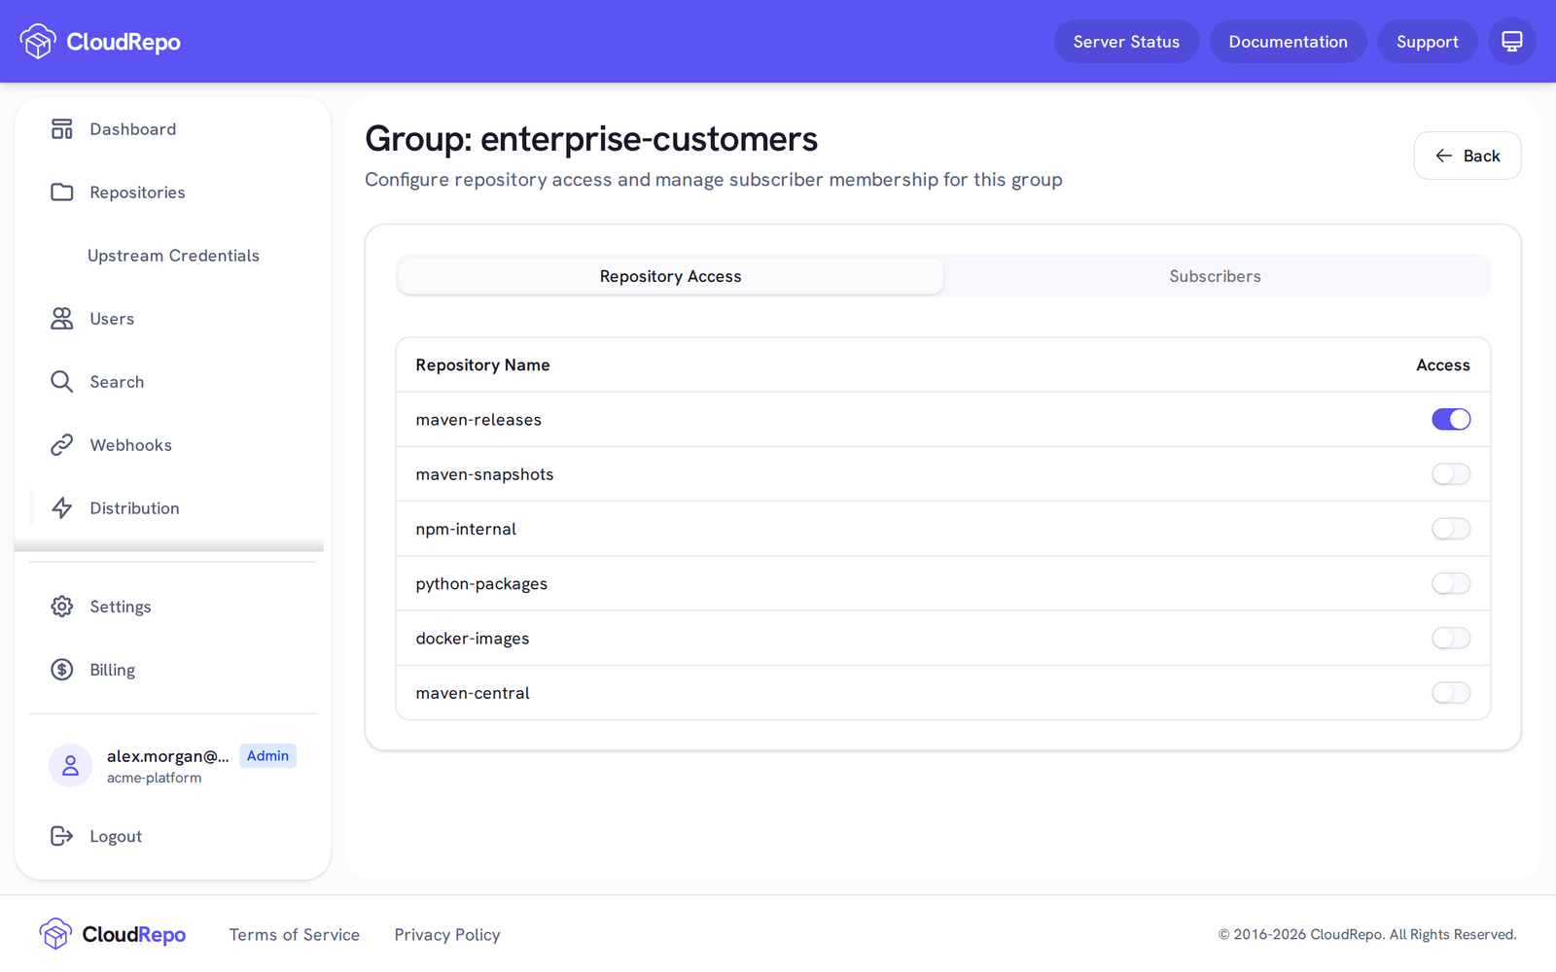1556x972 pixels.
Task: Disable access for maven-releases
Action: click(x=1451, y=419)
